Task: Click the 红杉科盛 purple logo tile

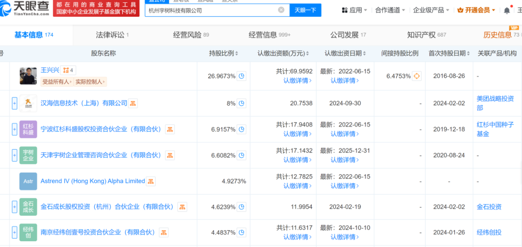Action: tap(29, 129)
